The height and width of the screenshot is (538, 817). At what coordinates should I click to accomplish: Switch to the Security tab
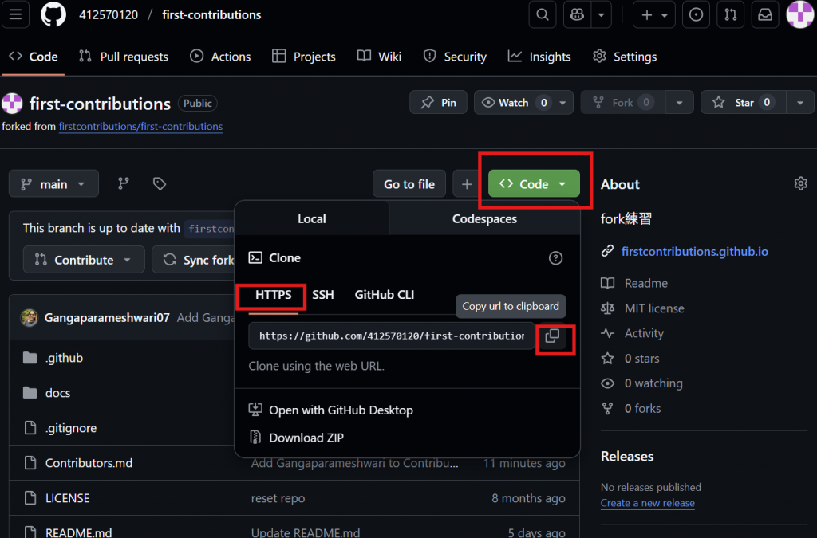pos(455,57)
